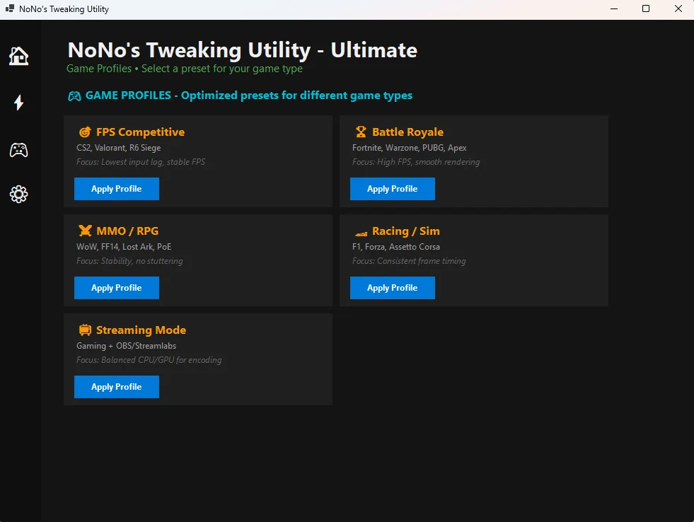Apply the Streaming Mode profile
This screenshot has height=522, width=694.
[116, 387]
